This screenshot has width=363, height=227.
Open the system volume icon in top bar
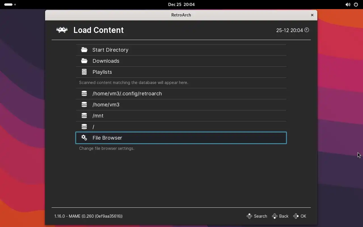(x=348, y=5)
